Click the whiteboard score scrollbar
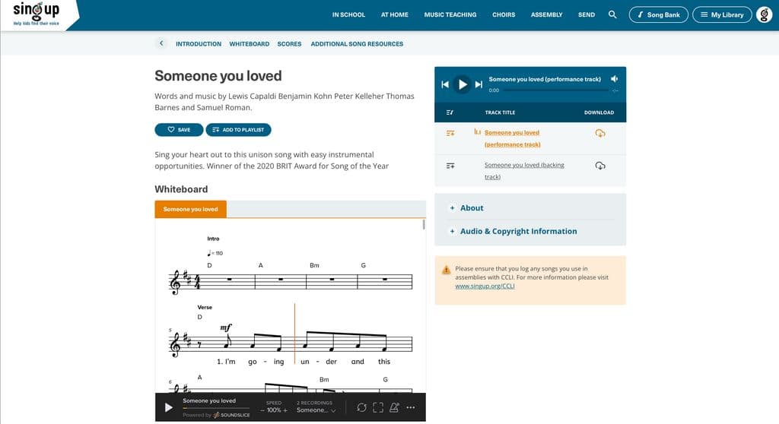 pyautogui.click(x=424, y=224)
